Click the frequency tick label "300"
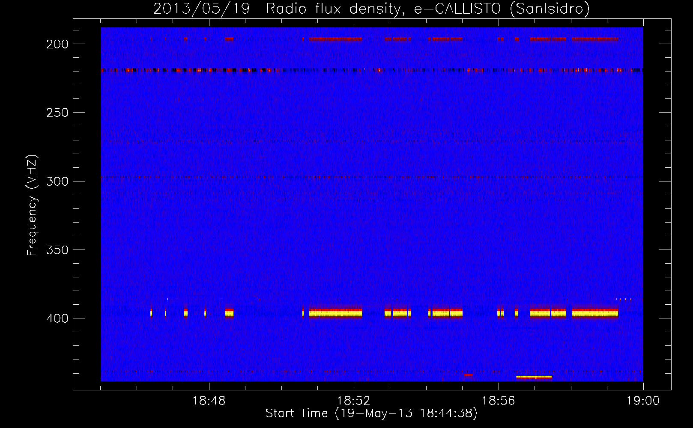Screen dimensions: 693x428 click(x=57, y=181)
